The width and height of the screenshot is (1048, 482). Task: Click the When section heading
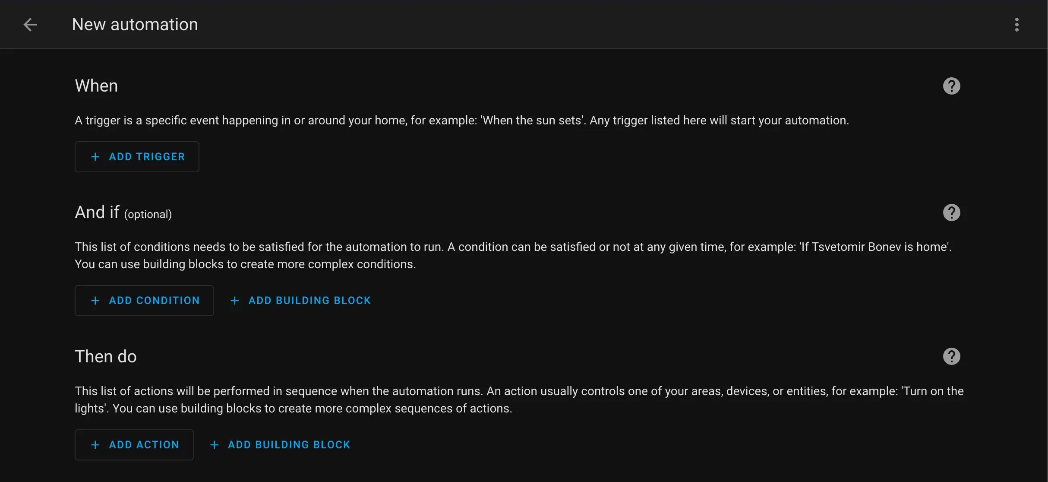coord(96,86)
